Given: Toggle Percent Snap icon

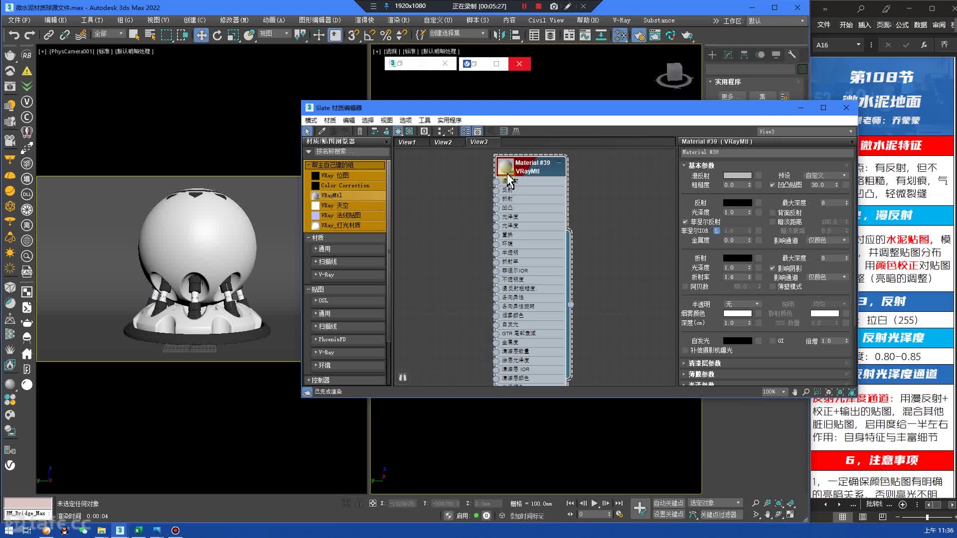Looking at the screenshot, I should coord(385,35).
